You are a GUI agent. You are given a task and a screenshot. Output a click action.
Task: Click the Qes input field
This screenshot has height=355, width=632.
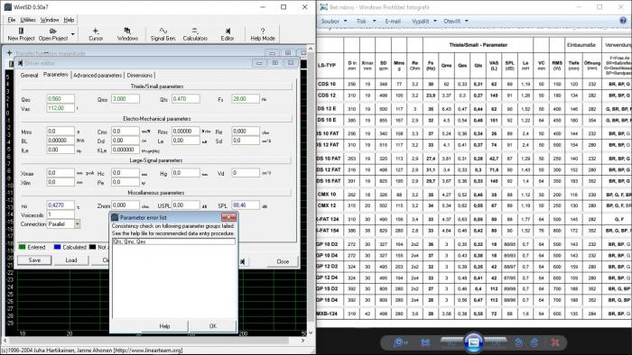(x=60, y=99)
